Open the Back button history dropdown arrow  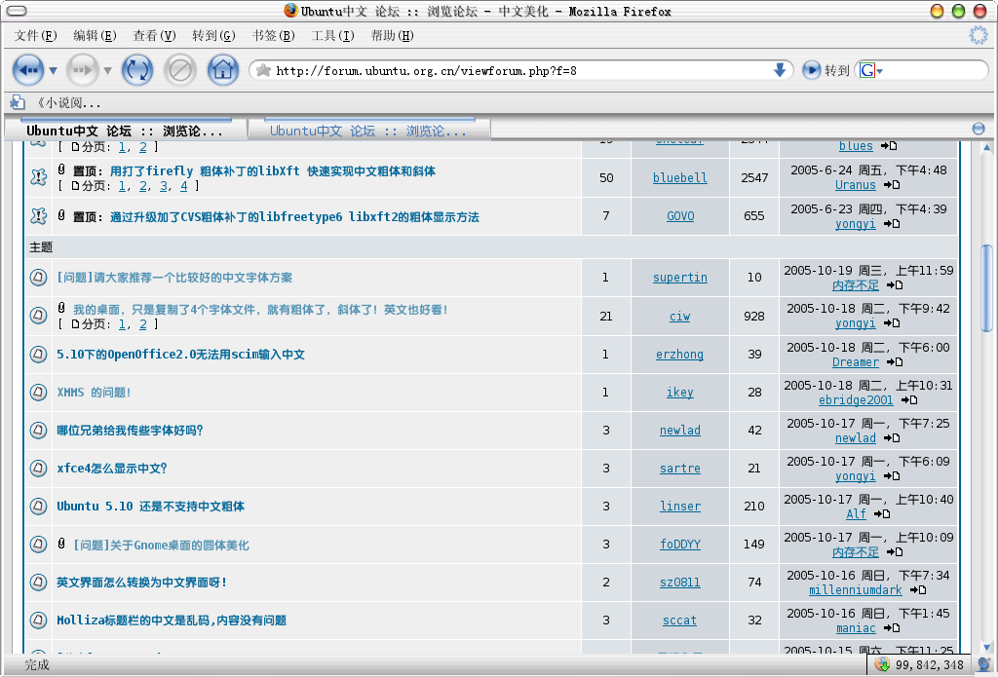[53, 71]
